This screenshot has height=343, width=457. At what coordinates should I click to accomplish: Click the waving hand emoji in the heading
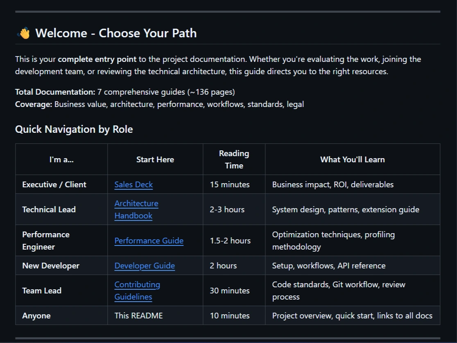[x=24, y=33]
